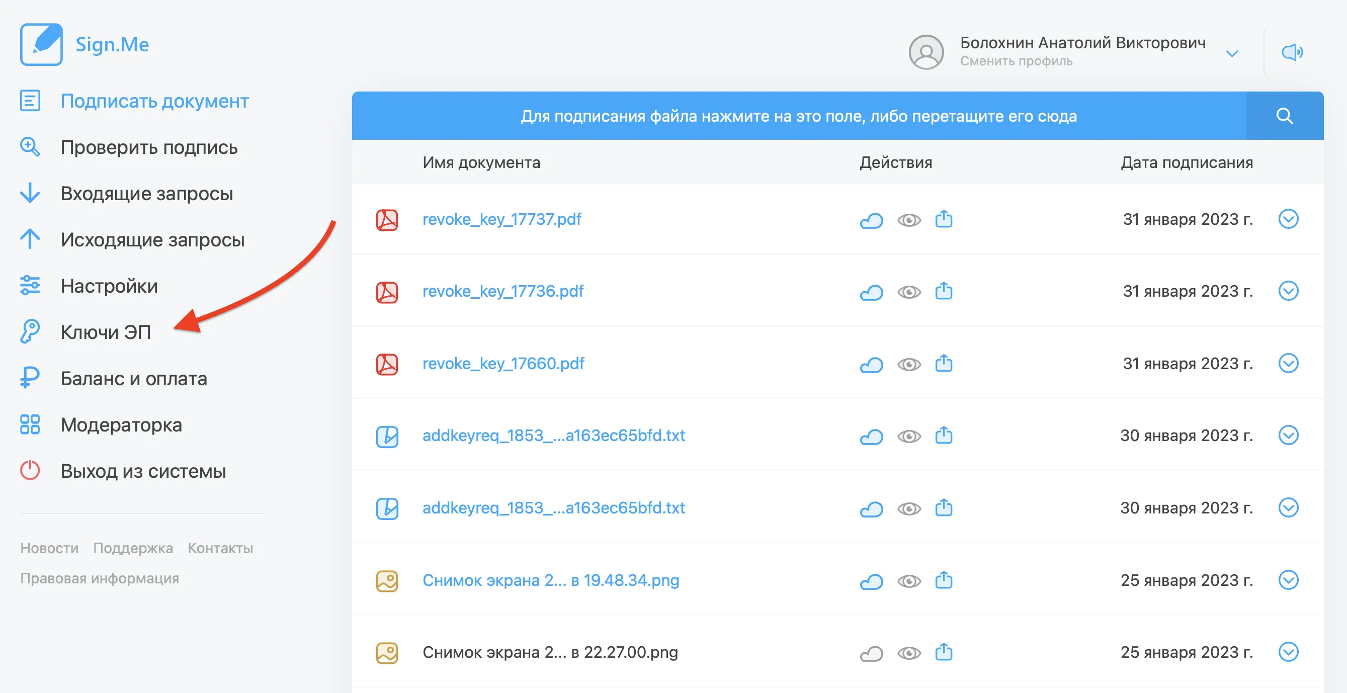
Task: Open Входящие запросы section
Action: pos(147,194)
